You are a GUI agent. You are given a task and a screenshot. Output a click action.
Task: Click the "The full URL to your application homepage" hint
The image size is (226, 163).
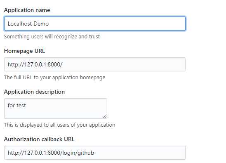point(54,78)
